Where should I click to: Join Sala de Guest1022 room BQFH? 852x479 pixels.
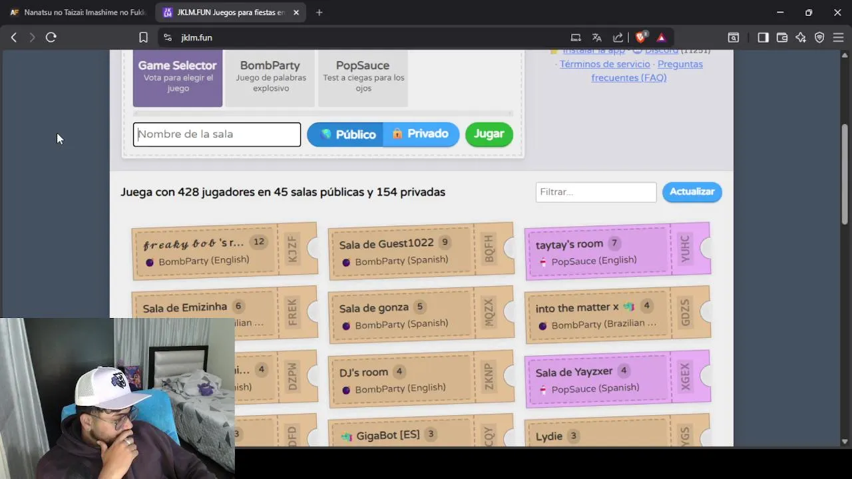click(421, 251)
